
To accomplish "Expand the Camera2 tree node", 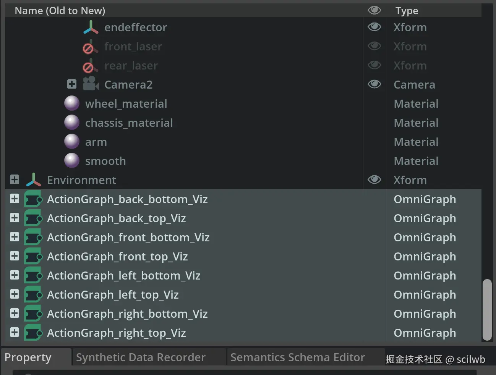I will pyautogui.click(x=72, y=84).
